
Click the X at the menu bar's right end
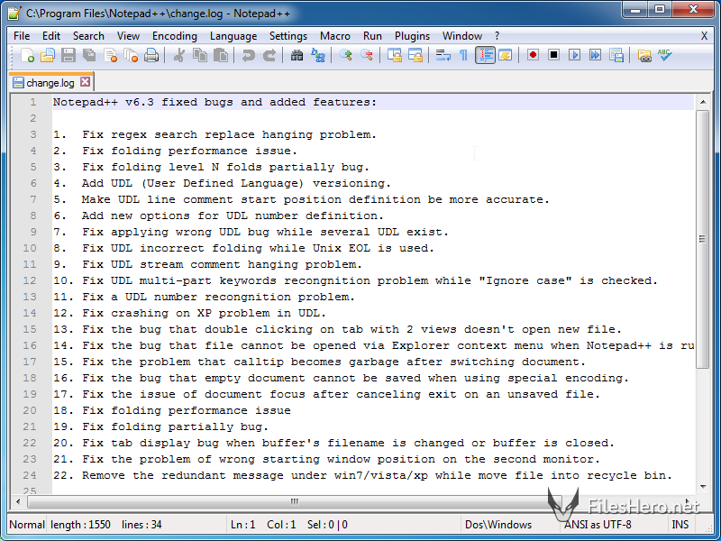coord(704,36)
